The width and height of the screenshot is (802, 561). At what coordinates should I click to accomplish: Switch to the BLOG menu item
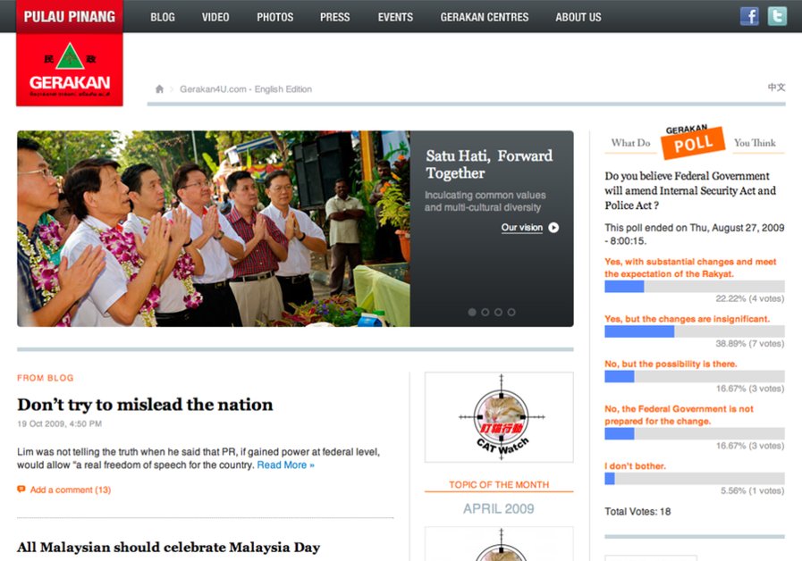162,16
